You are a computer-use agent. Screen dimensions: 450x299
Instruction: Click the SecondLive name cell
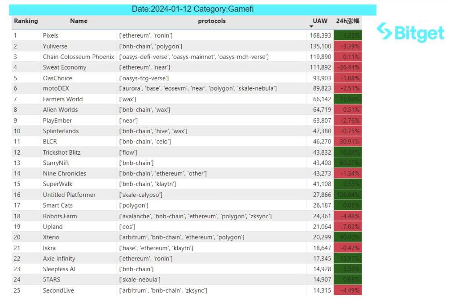coord(57,290)
